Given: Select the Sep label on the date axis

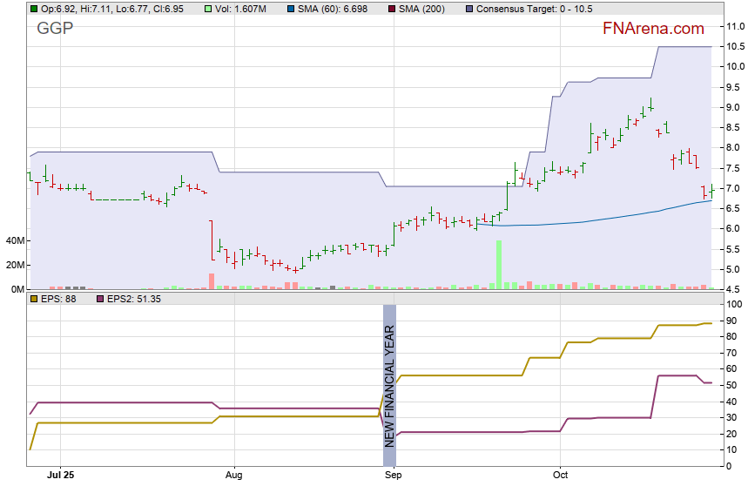Looking at the screenshot, I should pyautogui.click(x=393, y=476).
